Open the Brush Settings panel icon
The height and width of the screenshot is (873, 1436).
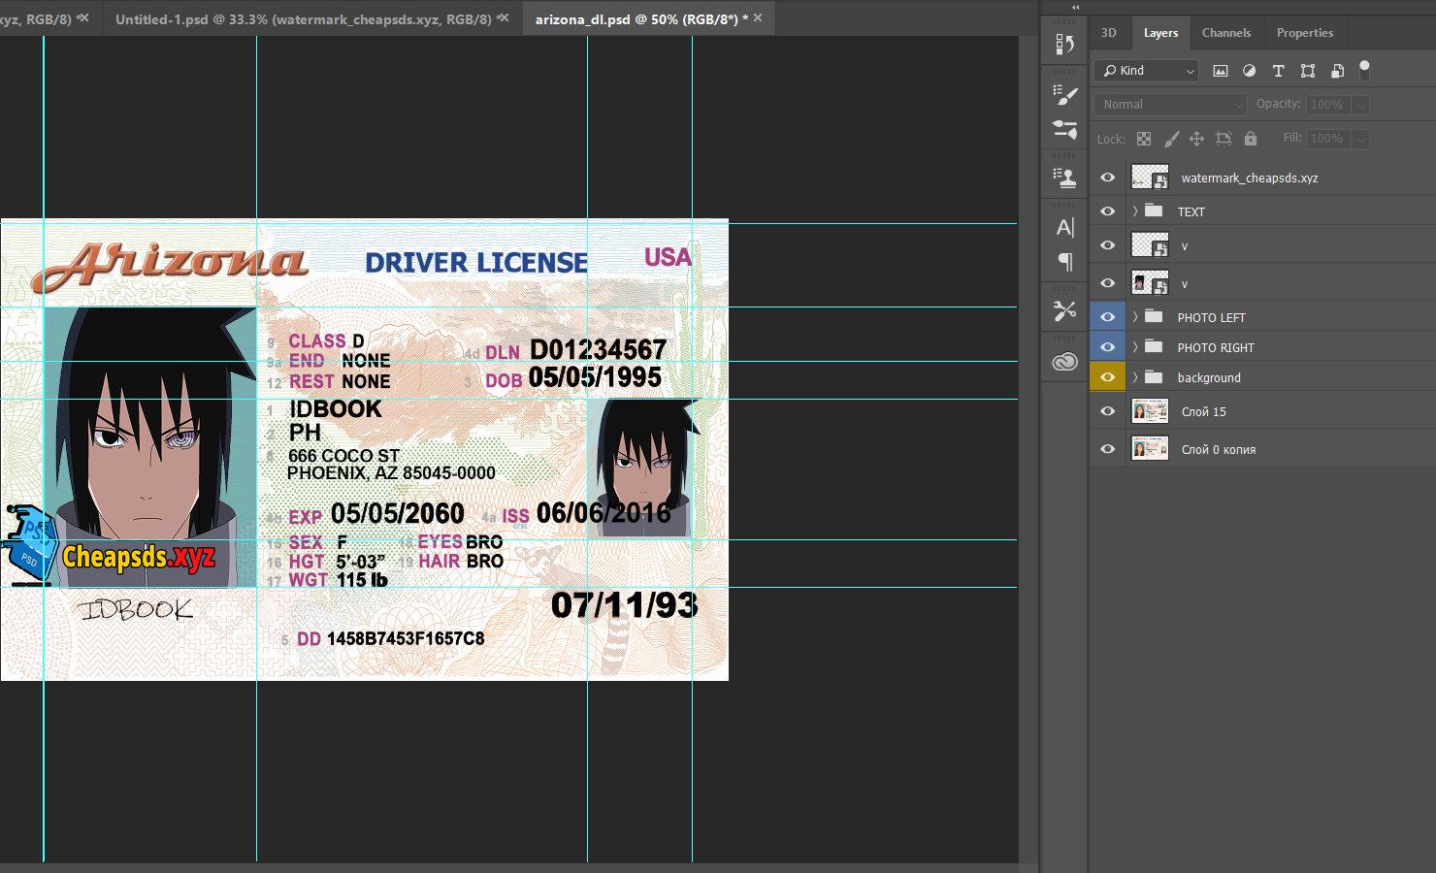click(x=1064, y=94)
